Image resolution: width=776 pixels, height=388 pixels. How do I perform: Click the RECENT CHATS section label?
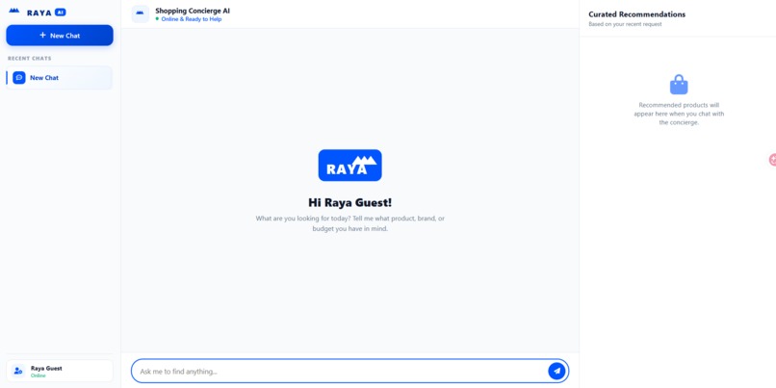(x=29, y=59)
